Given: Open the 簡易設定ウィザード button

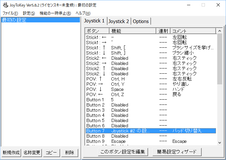Looking at the screenshot, I should point(177,152).
